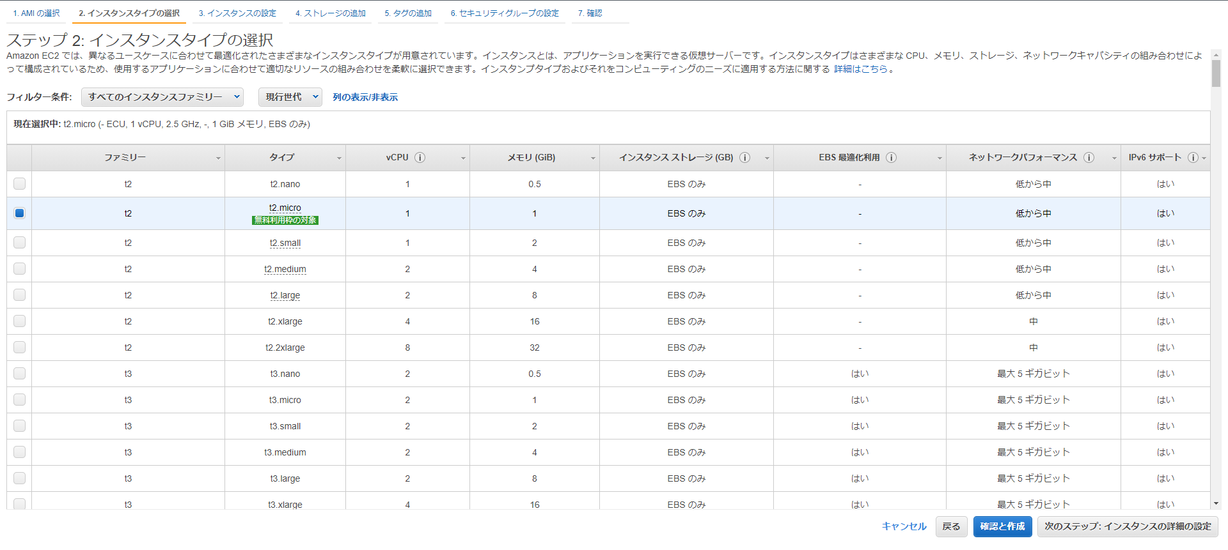The height and width of the screenshot is (550, 1228).
Task: Click the 無料利用枠の対象 green badge
Action: coord(285,220)
